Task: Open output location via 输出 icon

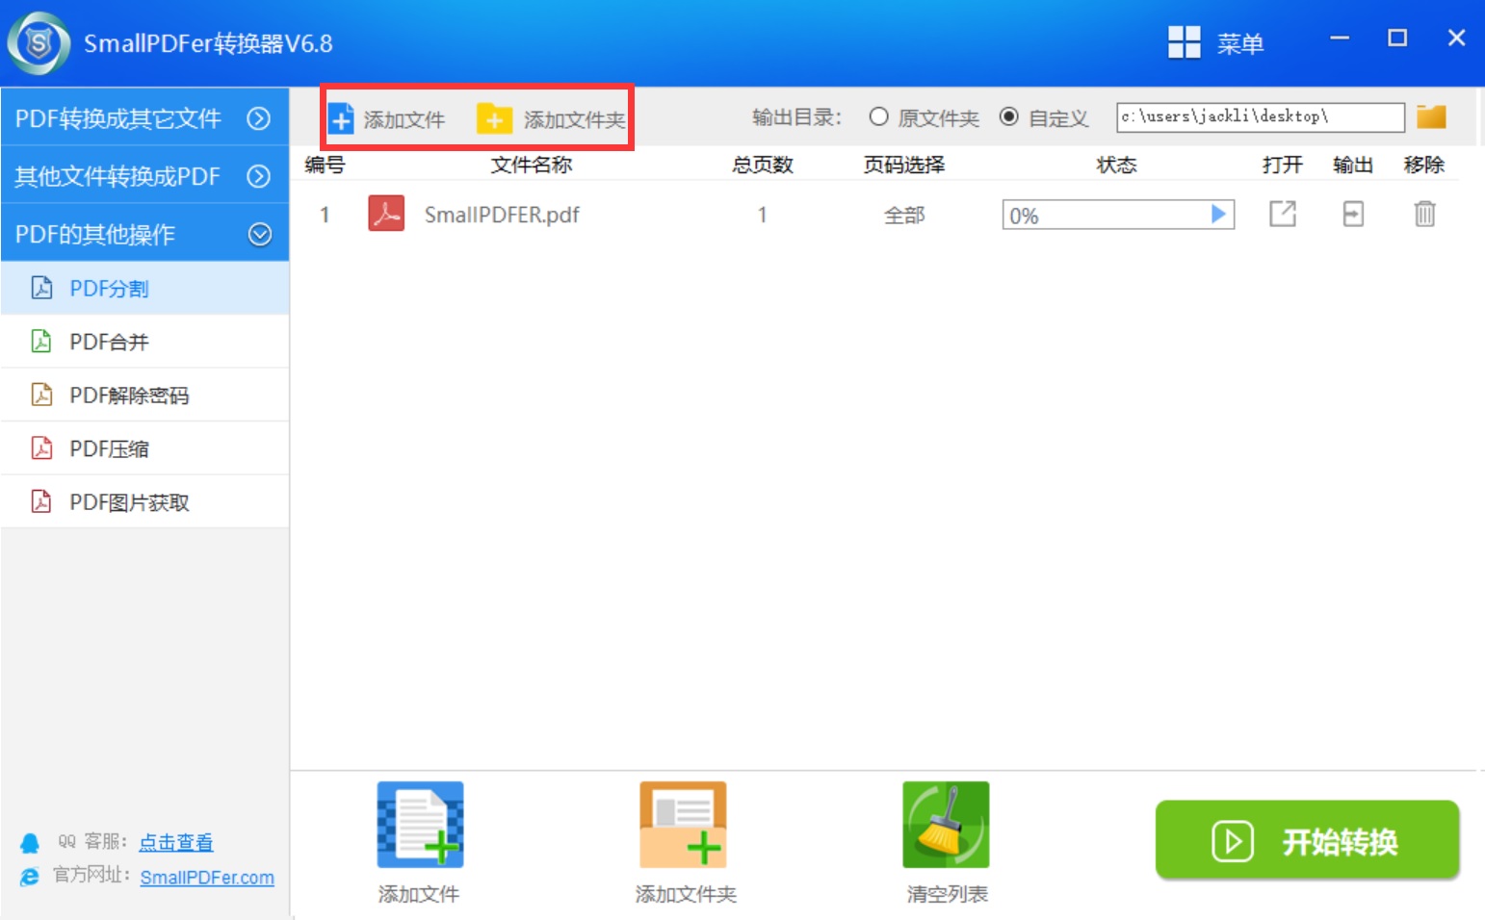Action: click(x=1353, y=214)
